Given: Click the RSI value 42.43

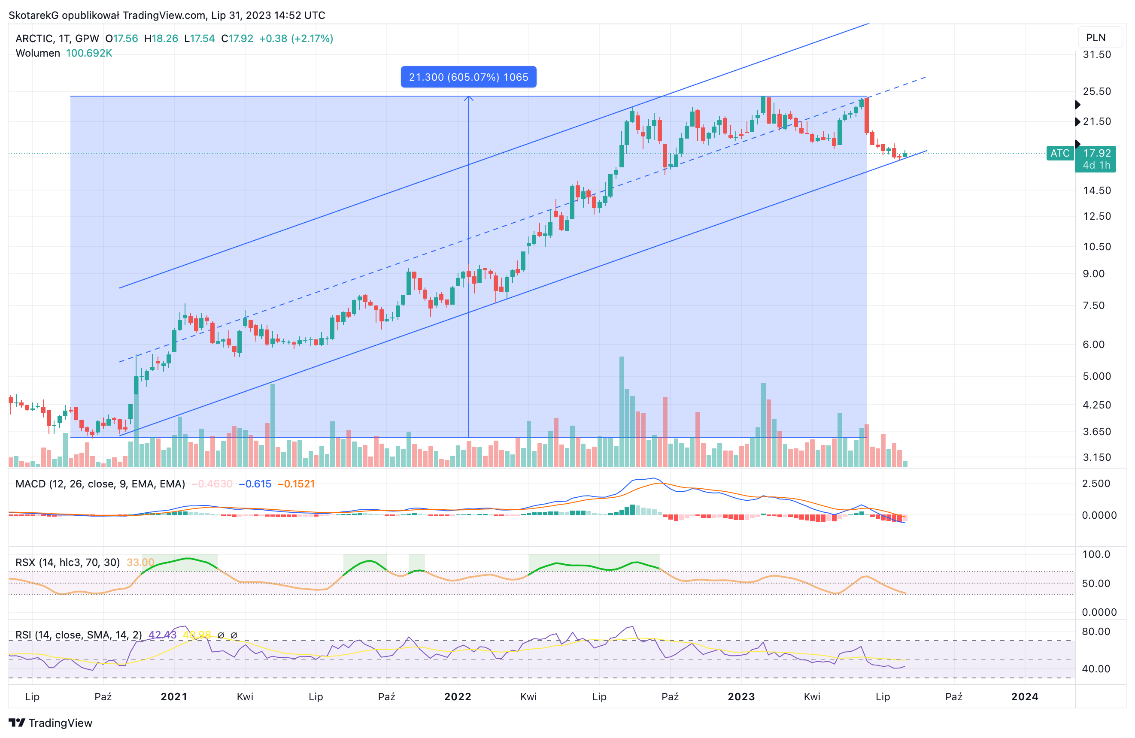Looking at the screenshot, I should coord(163,635).
